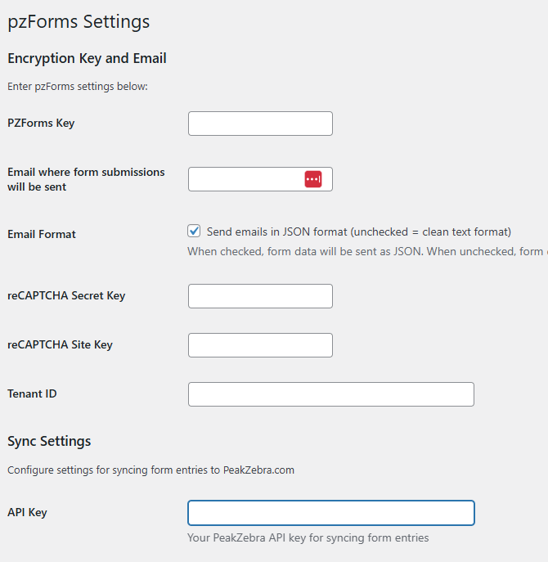Screen dimensions: 548x562
Task: Click the Sync Settings section heading
Action: (x=49, y=441)
